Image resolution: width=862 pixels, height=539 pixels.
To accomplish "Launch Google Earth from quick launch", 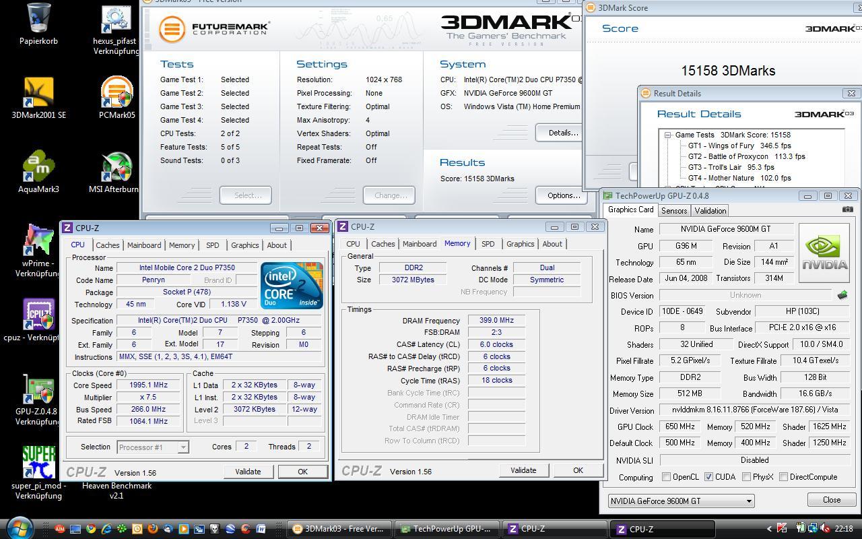I will tap(230, 529).
